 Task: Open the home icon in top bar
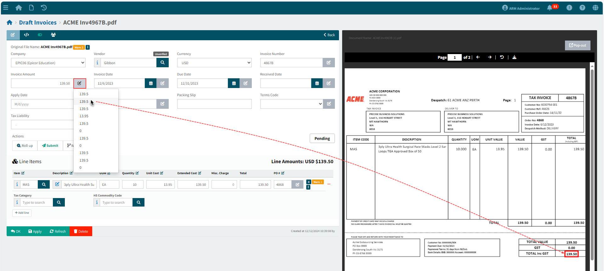19,8
